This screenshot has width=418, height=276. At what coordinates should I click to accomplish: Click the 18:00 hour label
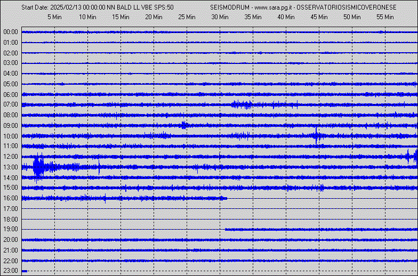(x=11, y=220)
